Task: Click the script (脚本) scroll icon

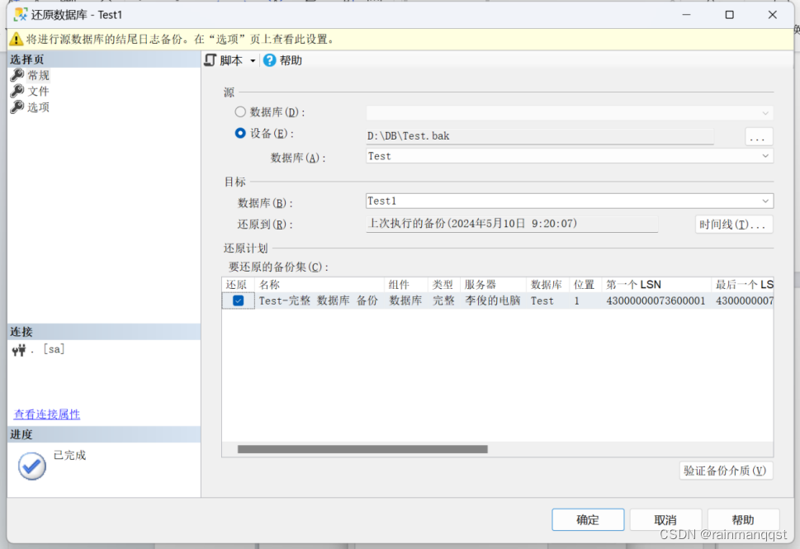Action: tap(211, 60)
